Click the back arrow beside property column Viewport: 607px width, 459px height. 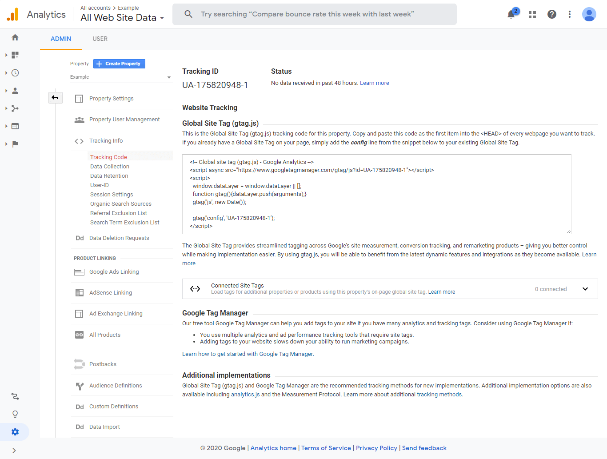(55, 97)
